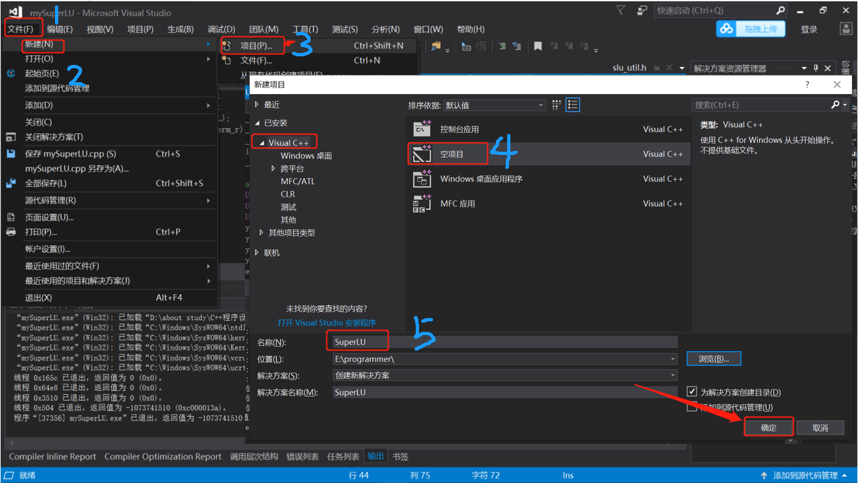The width and height of the screenshot is (858, 483).
Task: Open 解决方案资源管理器 window options dropdown
Action: point(804,68)
